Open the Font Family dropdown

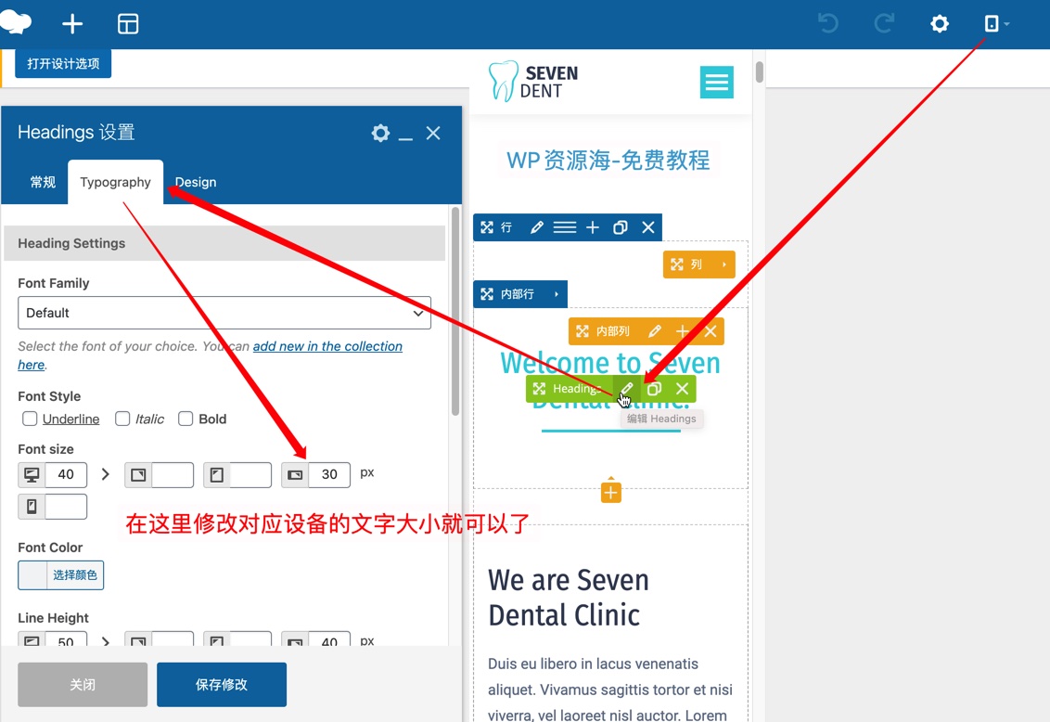(x=224, y=313)
